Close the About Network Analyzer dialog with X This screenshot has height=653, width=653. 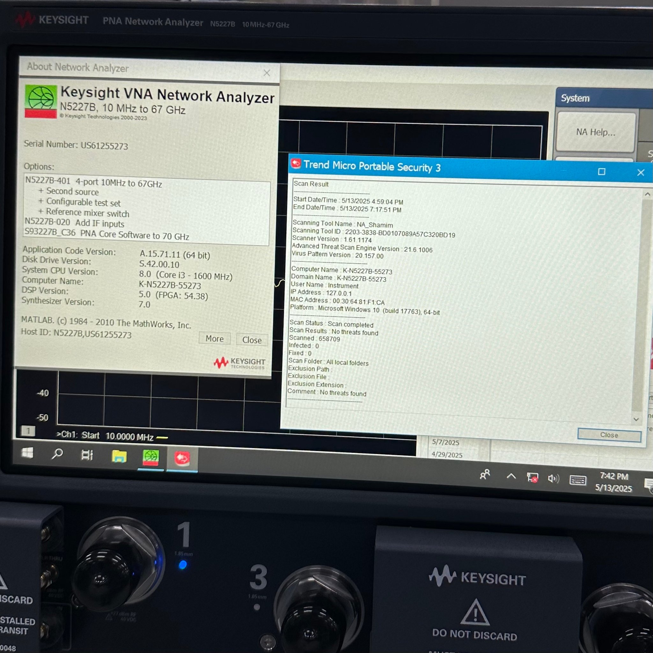[x=267, y=73]
